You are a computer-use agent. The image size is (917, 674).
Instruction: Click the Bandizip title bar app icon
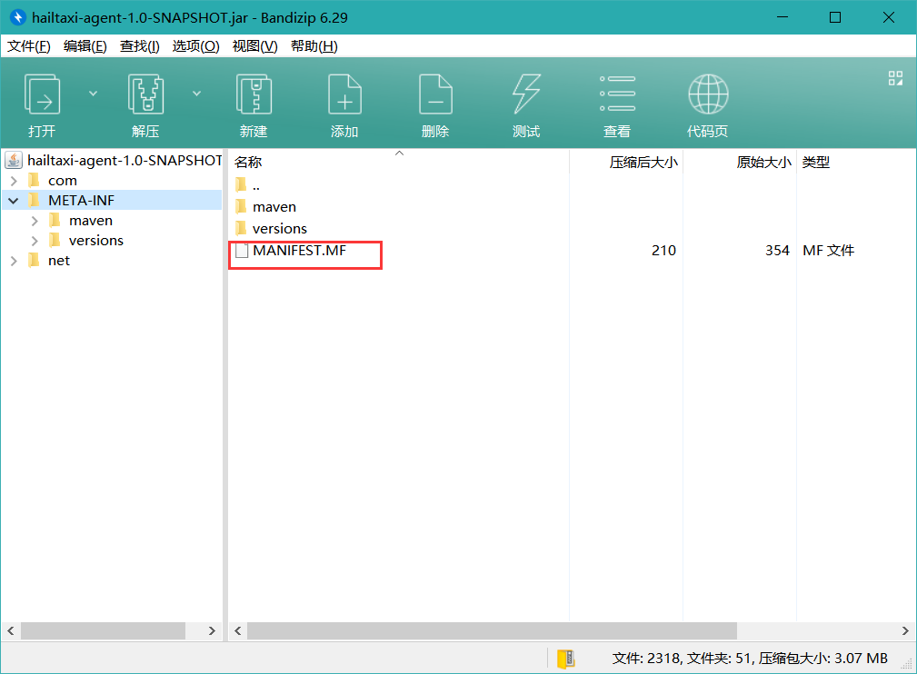18,17
